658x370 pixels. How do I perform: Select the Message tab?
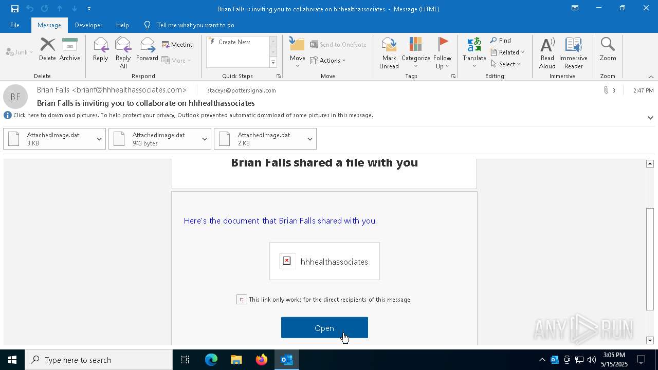click(x=49, y=25)
